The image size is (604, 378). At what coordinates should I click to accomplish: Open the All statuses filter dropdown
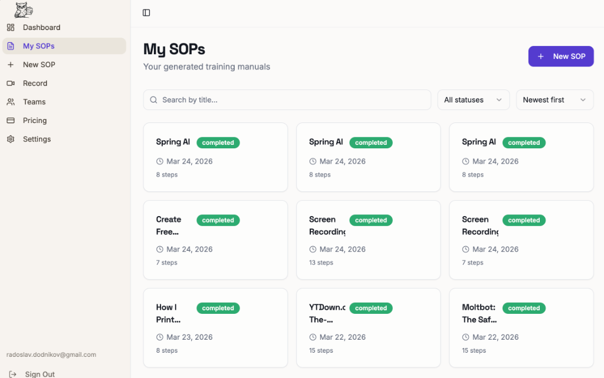pos(473,100)
